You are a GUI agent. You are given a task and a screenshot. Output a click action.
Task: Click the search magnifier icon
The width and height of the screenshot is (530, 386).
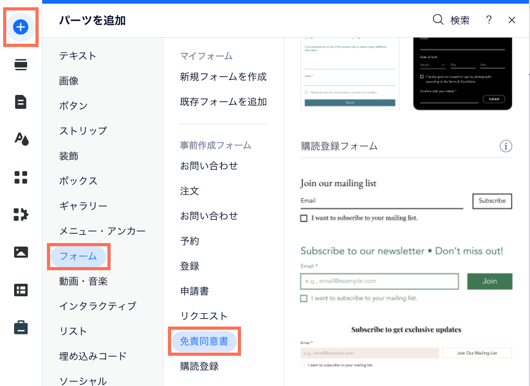click(x=438, y=20)
